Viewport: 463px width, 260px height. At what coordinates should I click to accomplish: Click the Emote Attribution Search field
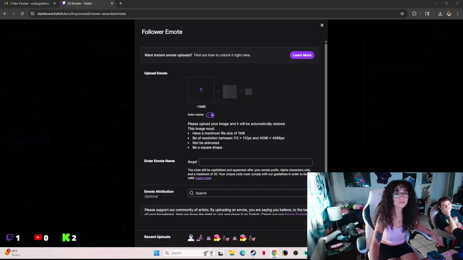pyautogui.click(x=247, y=193)
